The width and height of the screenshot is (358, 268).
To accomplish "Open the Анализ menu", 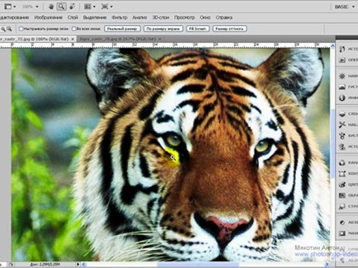I will 139,17.
